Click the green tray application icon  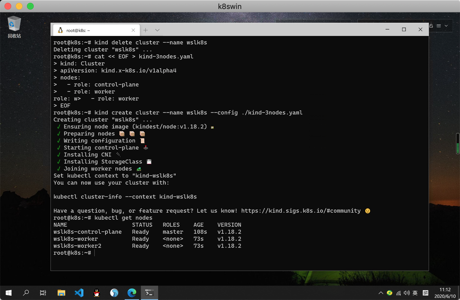point(390,293)
